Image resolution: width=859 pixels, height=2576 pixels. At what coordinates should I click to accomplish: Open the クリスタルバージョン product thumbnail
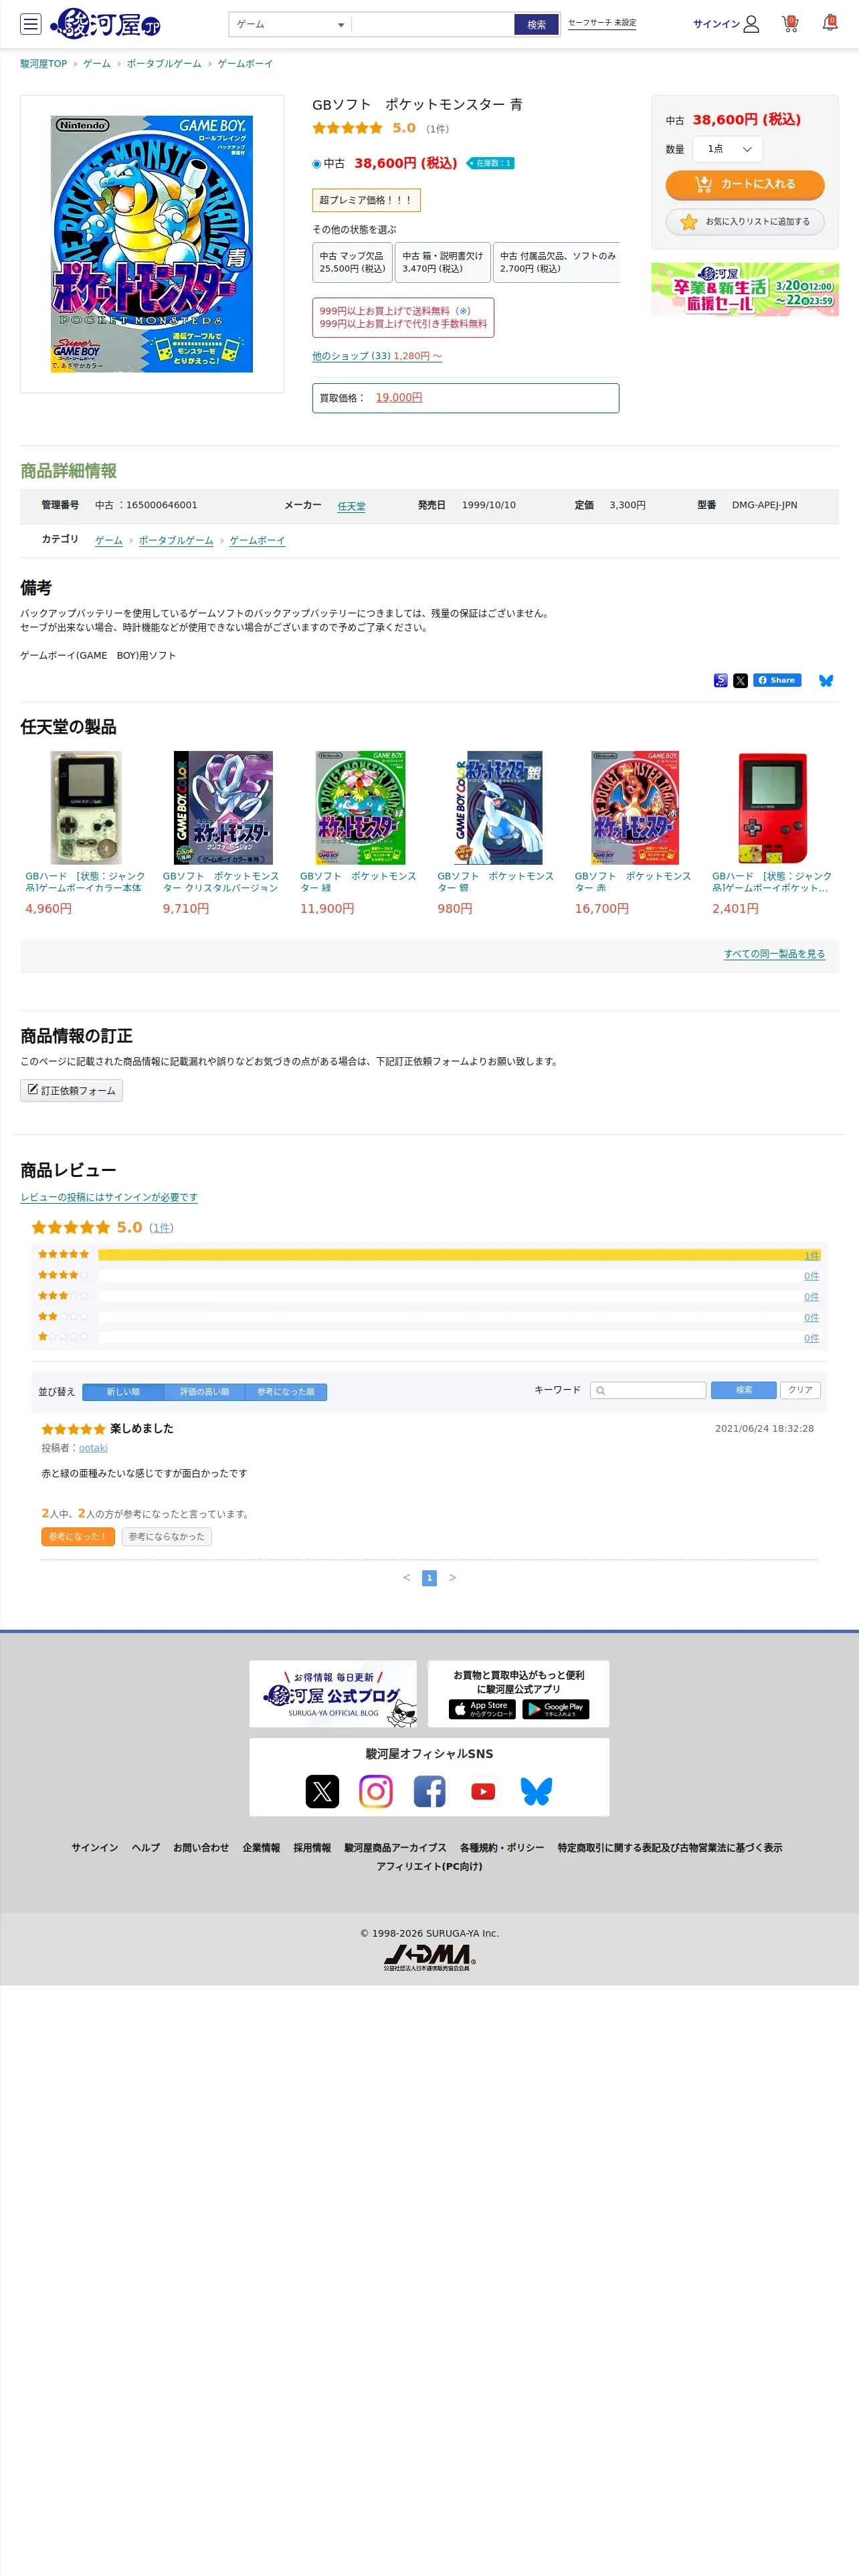223,808
